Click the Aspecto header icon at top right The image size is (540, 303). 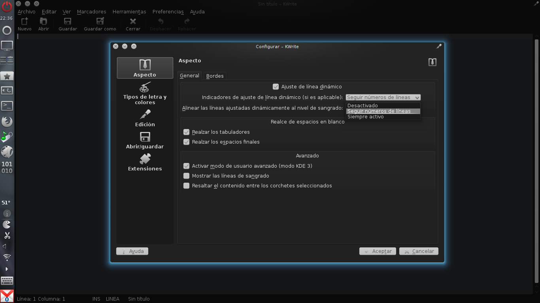click(x=432, y=62)
